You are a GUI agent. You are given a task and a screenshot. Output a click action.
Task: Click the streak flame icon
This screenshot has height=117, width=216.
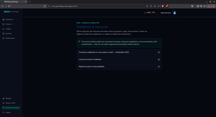145,13
